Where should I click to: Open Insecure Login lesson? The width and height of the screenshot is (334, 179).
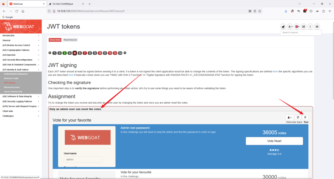[11, 78]
